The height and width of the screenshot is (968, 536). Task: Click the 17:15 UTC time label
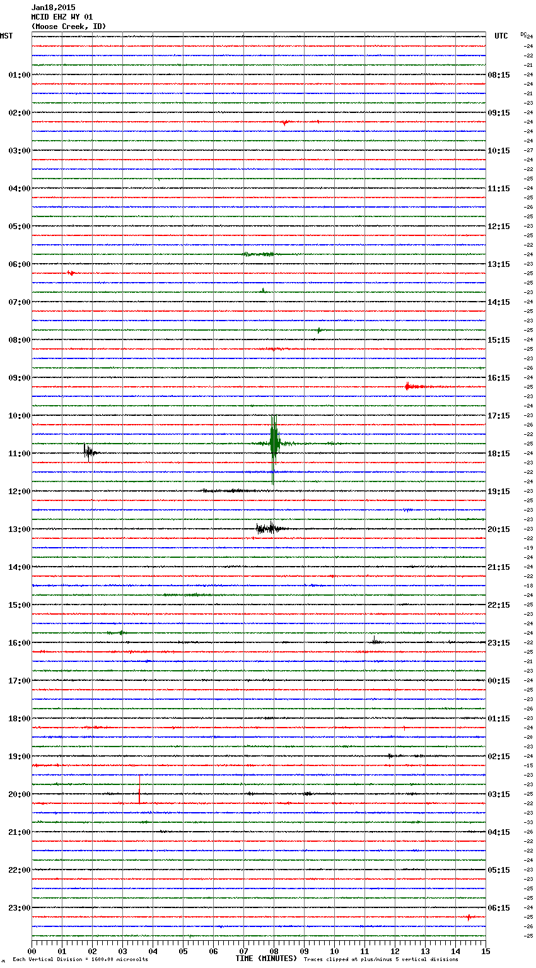pos(499,416)
